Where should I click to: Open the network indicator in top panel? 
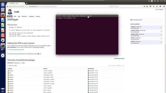point(149,1)
